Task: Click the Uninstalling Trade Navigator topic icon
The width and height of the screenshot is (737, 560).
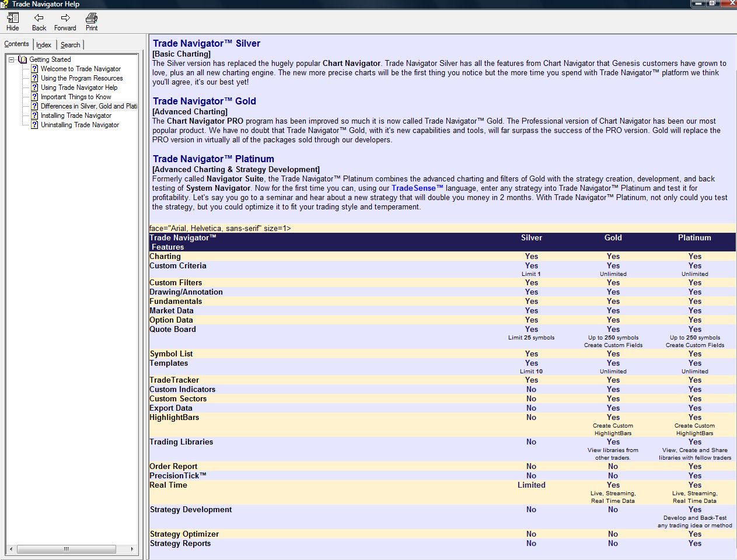Action: click(x=34, y=125)
